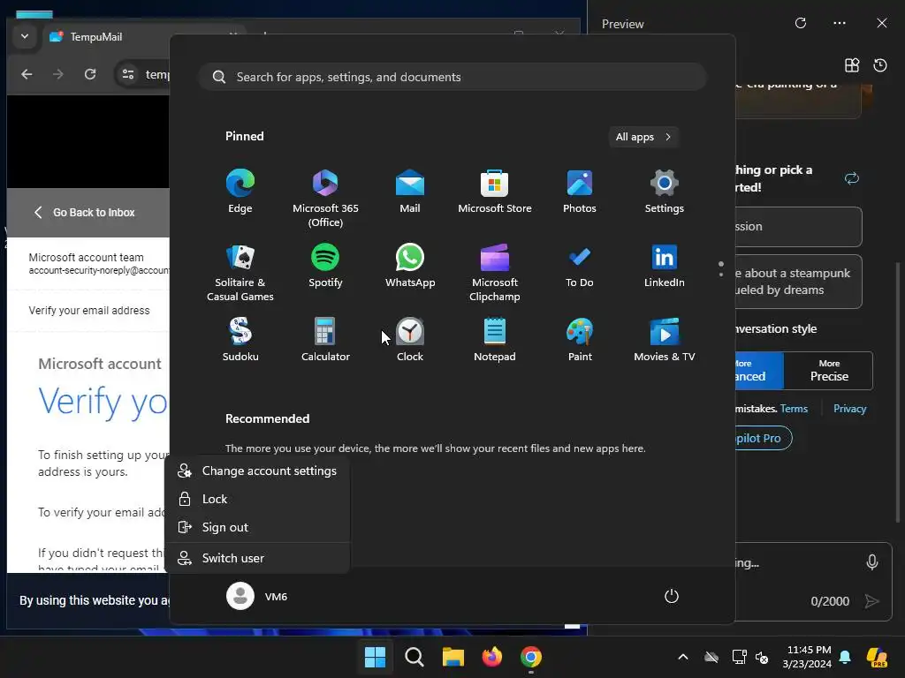Click Go Back to Inbox
This screenshot has width=905, height=678.
pyautogui.click(x=85, y=212)
